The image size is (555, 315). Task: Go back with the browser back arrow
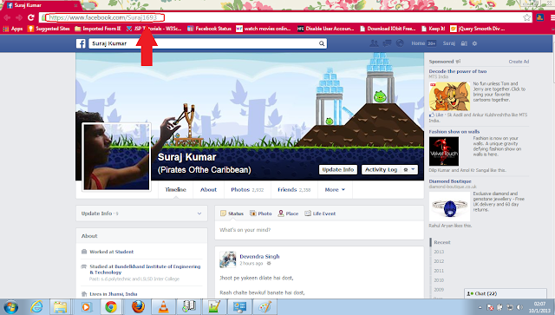[7, 17]
